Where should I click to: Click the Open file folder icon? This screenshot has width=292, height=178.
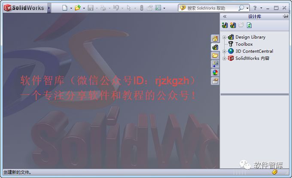click(x=77, y=8)
